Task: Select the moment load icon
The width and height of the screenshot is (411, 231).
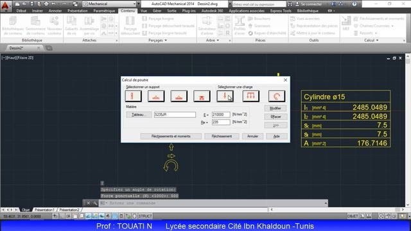Action: (277, 96)
